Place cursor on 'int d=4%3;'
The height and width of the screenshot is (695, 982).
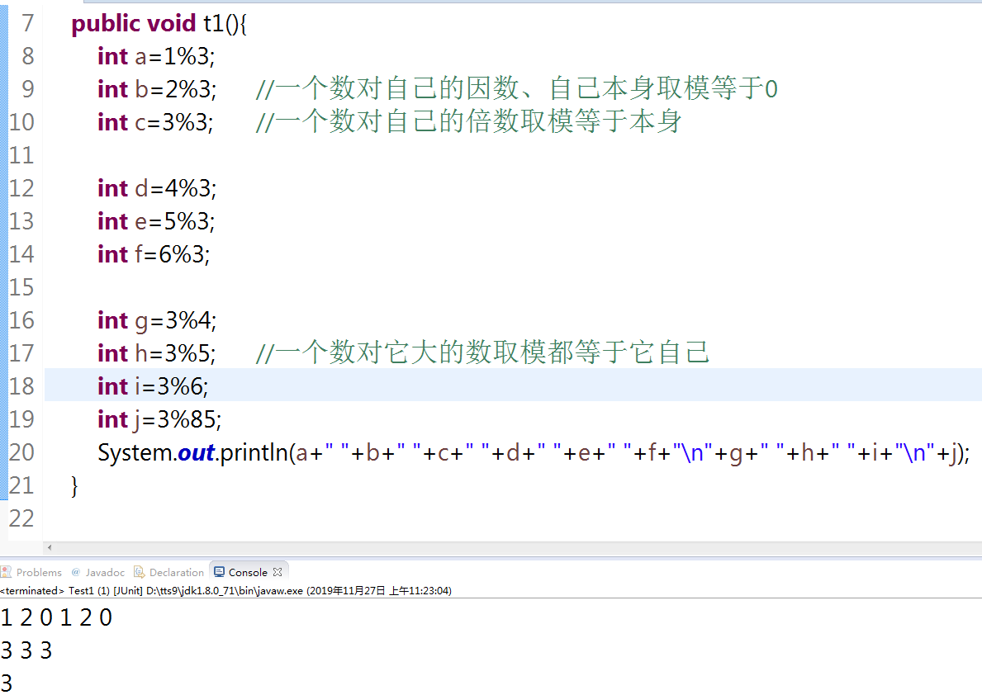[x=157, y=188]
